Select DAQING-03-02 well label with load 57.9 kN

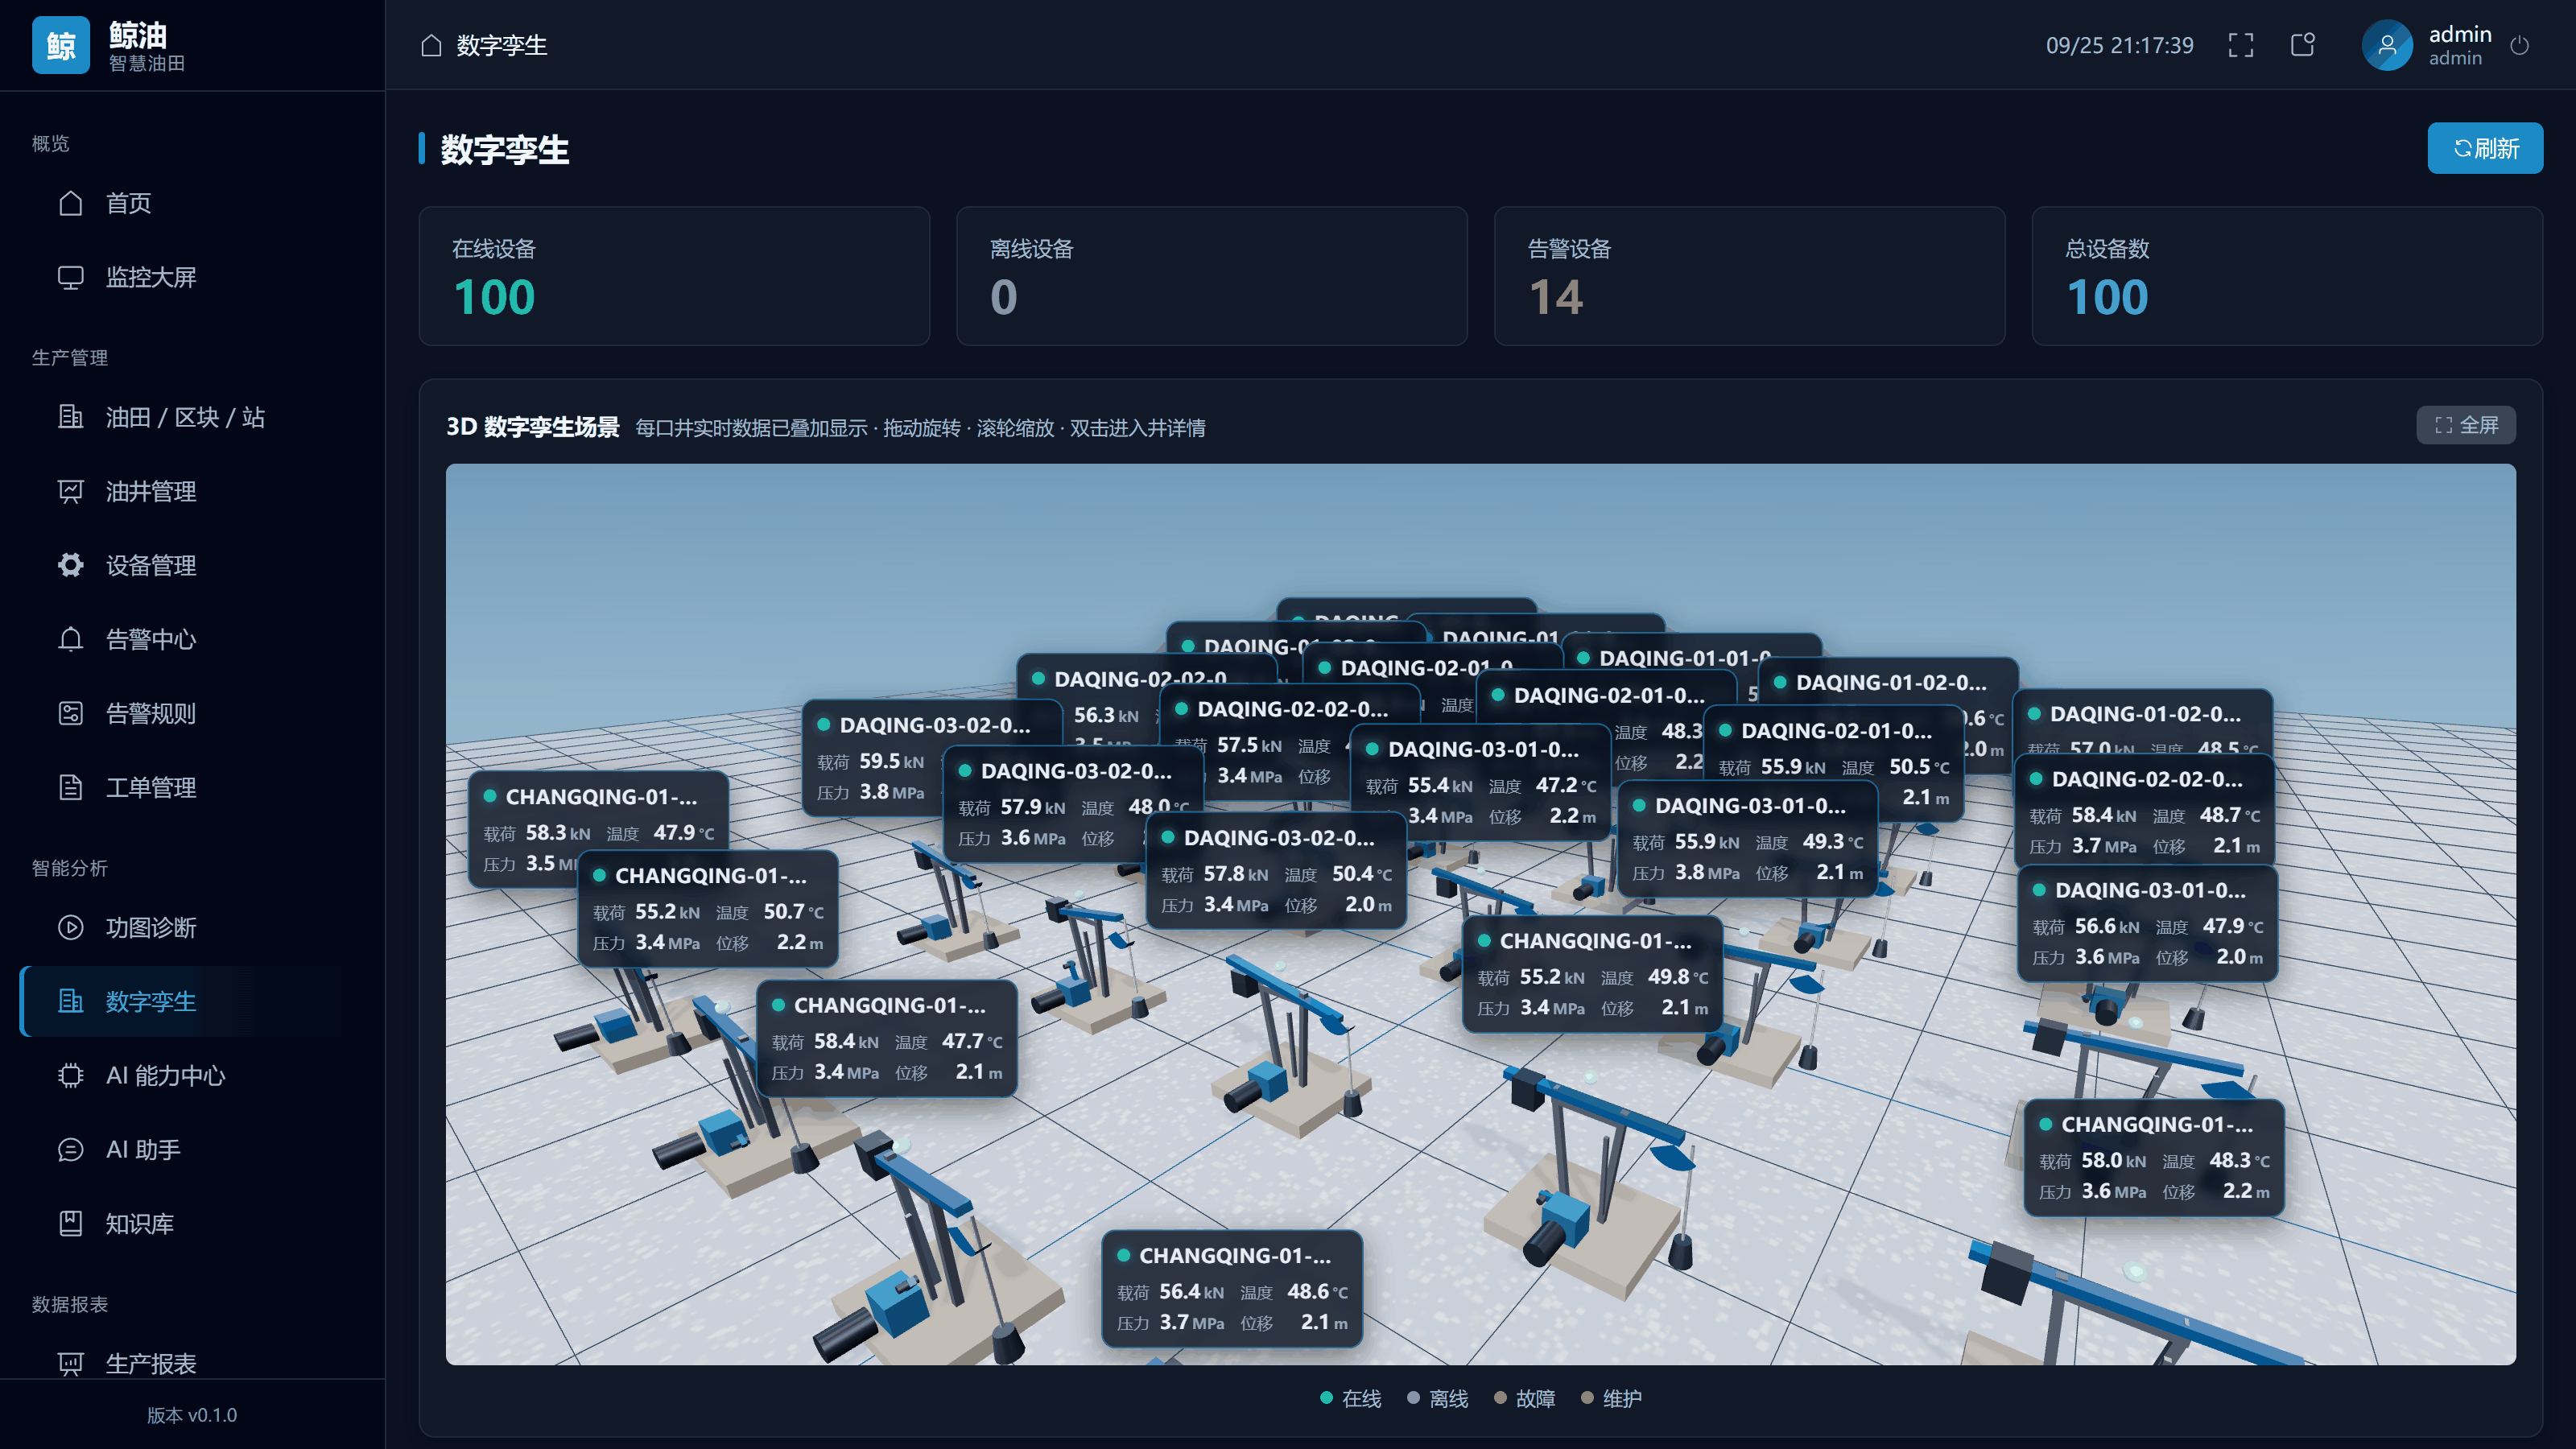point(1074,804)
